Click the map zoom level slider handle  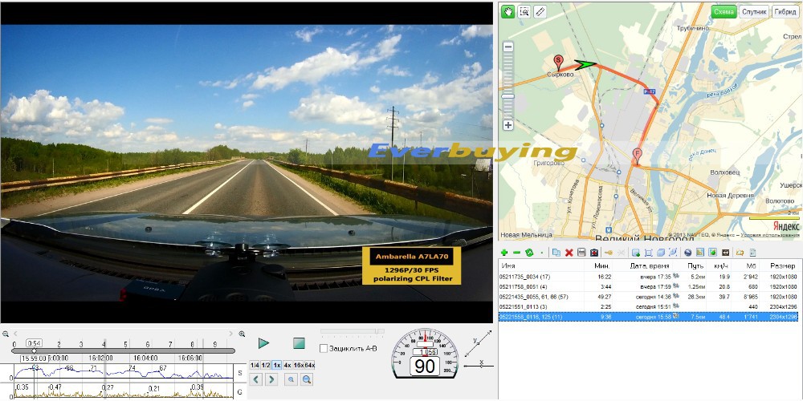pyautogui.click(x=507, y=97)
